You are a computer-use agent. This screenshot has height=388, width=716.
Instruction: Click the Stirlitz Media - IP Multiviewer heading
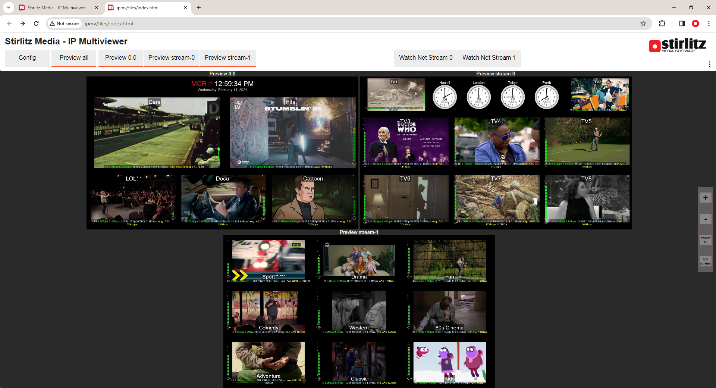coord(66,41)
